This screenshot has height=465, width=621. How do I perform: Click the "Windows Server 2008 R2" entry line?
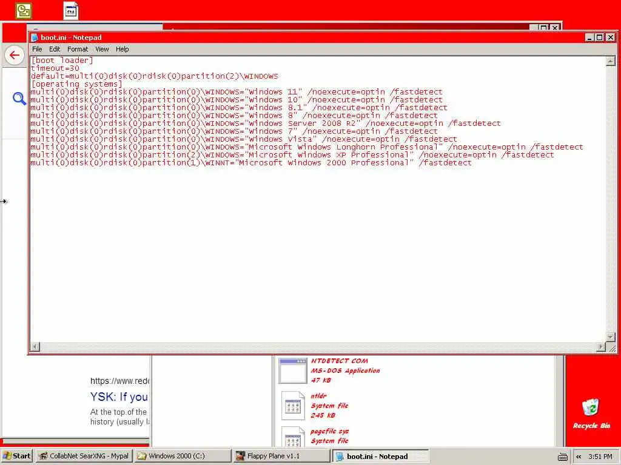[266, 124]
